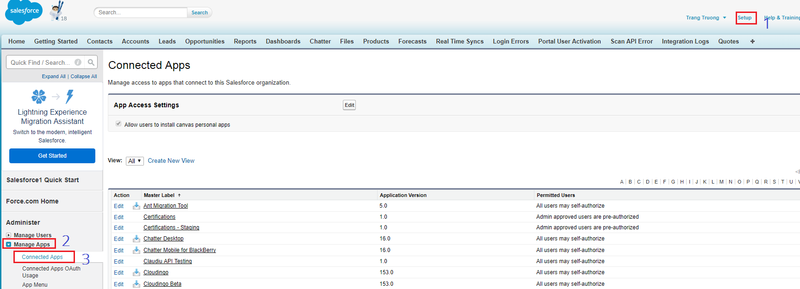Click the Help & Training link
Viewport: 800px width, 289px height.
pyautogui.click(x=782, y=18)
